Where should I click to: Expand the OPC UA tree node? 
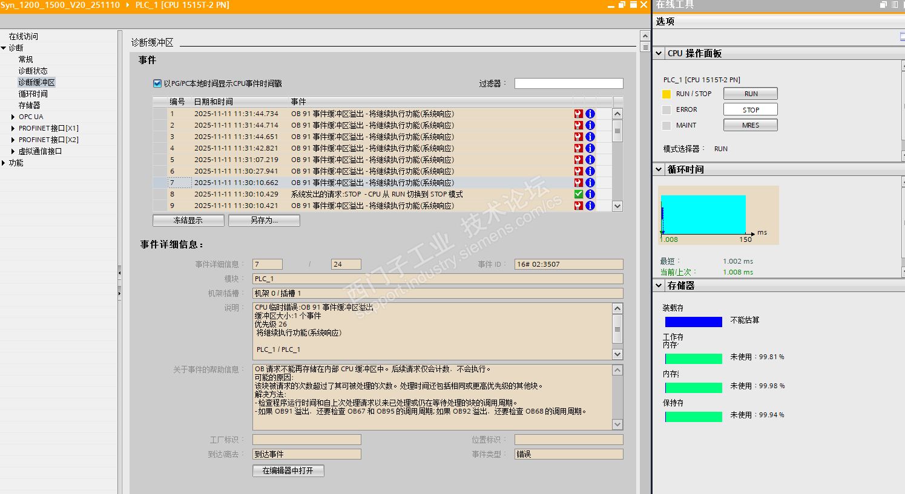click(13, 117)
